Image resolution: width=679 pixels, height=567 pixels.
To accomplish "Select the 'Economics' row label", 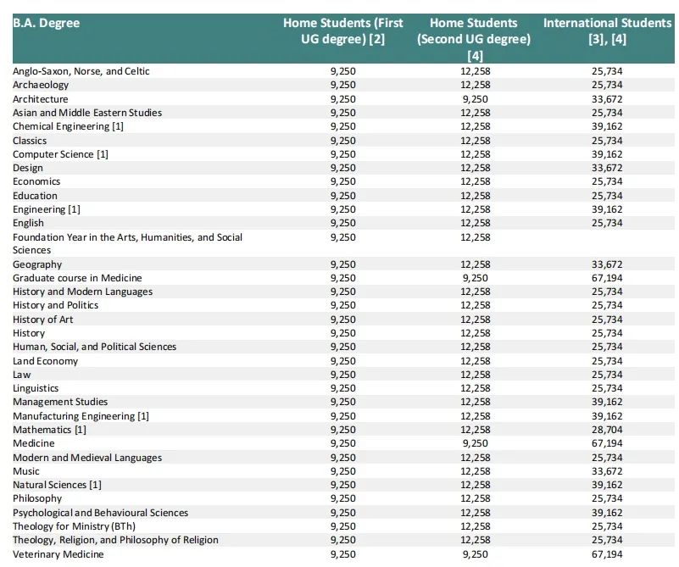I will (36, 181).
